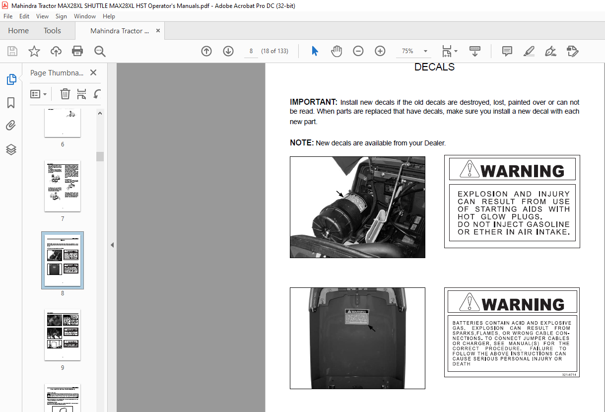Switch to the Tools tab
The width and height of the screenshot is (605, 412).
[x=52, y=31]
